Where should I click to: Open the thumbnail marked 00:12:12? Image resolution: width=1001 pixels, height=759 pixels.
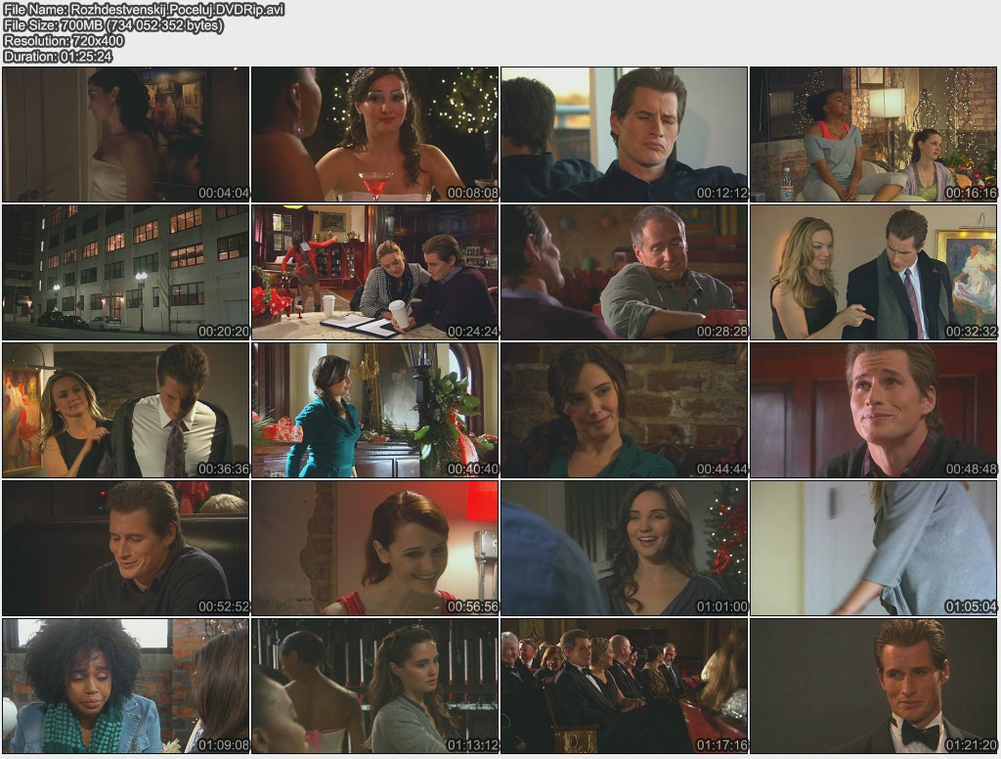coord(625,135)
